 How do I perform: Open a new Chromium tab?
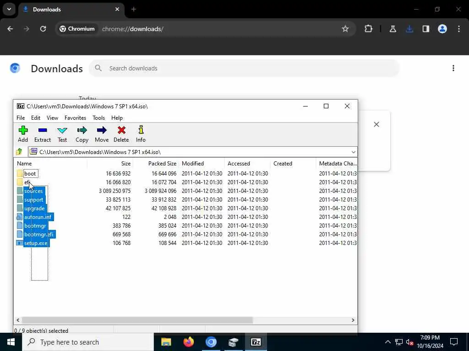[x=134, y=9]
